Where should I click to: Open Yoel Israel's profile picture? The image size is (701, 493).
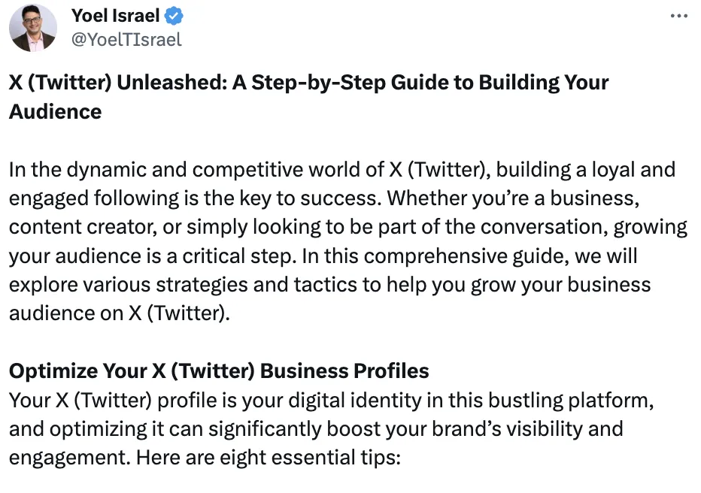[33, 28]
